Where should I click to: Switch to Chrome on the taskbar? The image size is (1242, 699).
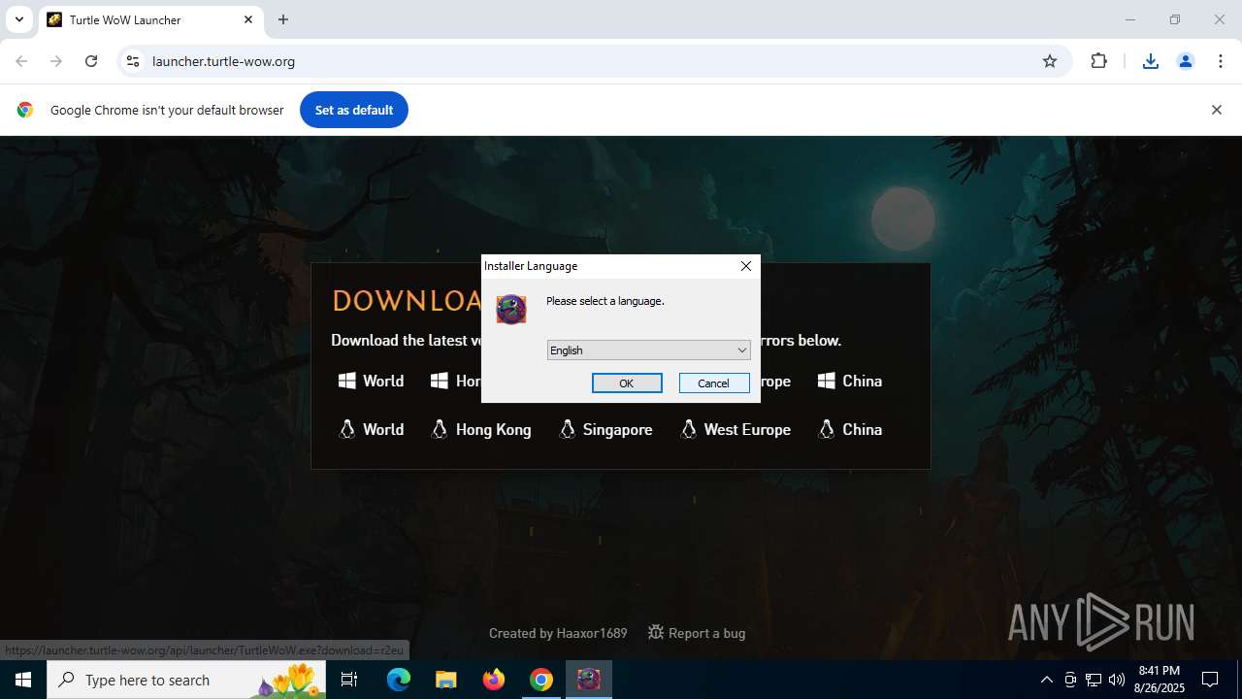click(541, 680)
